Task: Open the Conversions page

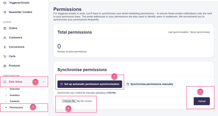Action: click(x=16, y=47)
